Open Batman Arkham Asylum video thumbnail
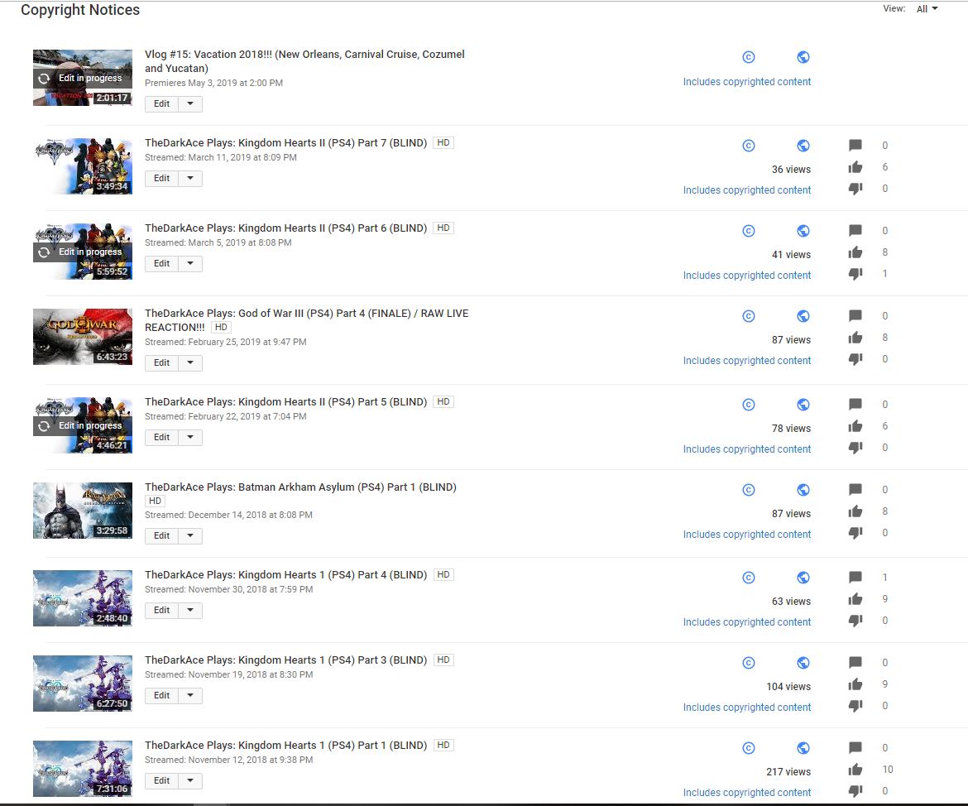 (x=83, y=511)
